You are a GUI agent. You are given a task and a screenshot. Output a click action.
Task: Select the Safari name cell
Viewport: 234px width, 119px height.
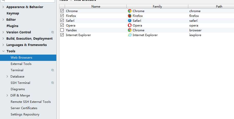click(96, 20)
